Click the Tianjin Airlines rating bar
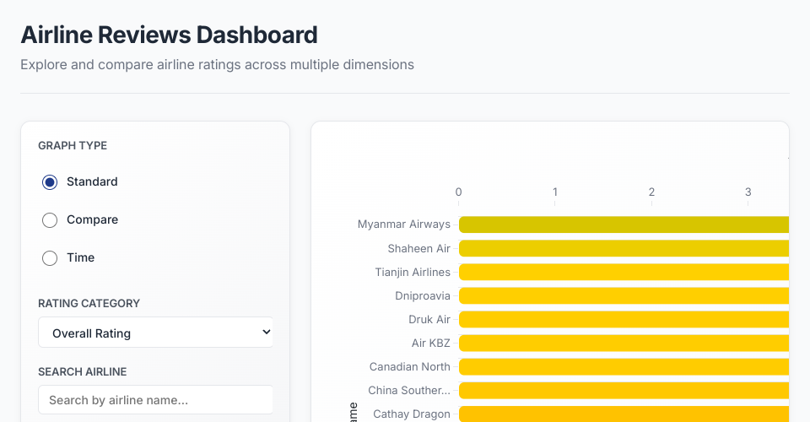810x422 pixels. pos(623,272)
